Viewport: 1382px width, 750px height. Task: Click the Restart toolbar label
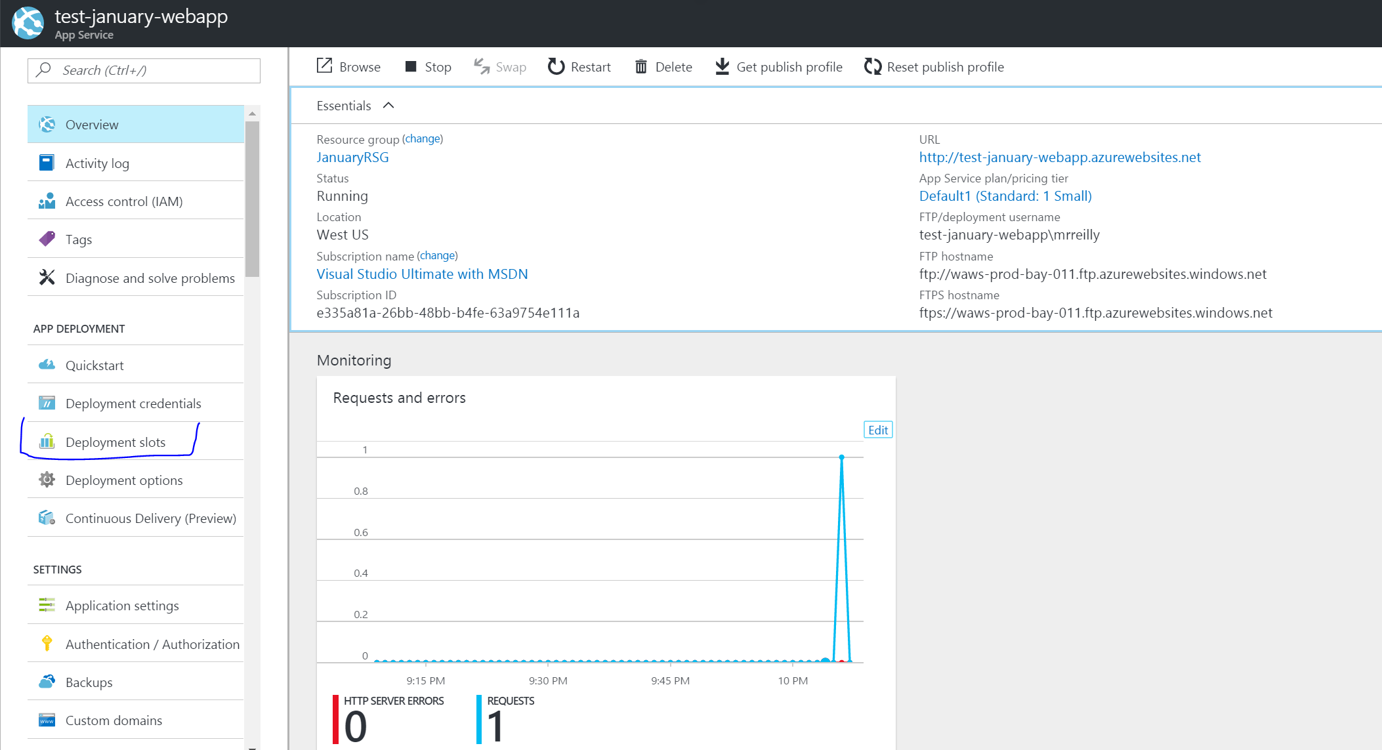[x=591, y=67]
